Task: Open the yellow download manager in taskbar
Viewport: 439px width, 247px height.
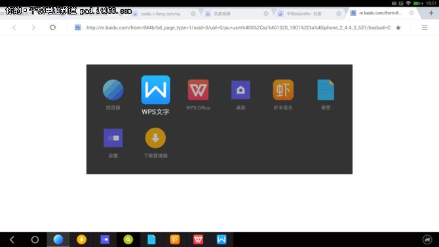Action: pyautogui.click(x=81, y=240)
